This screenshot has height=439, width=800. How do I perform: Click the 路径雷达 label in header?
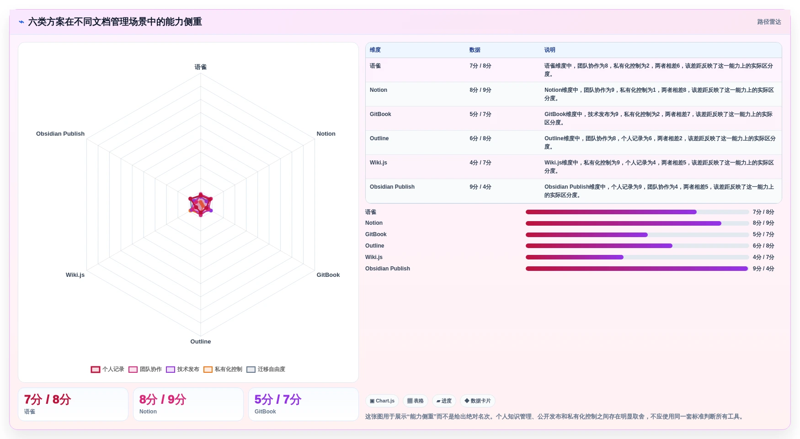[769, 22]
